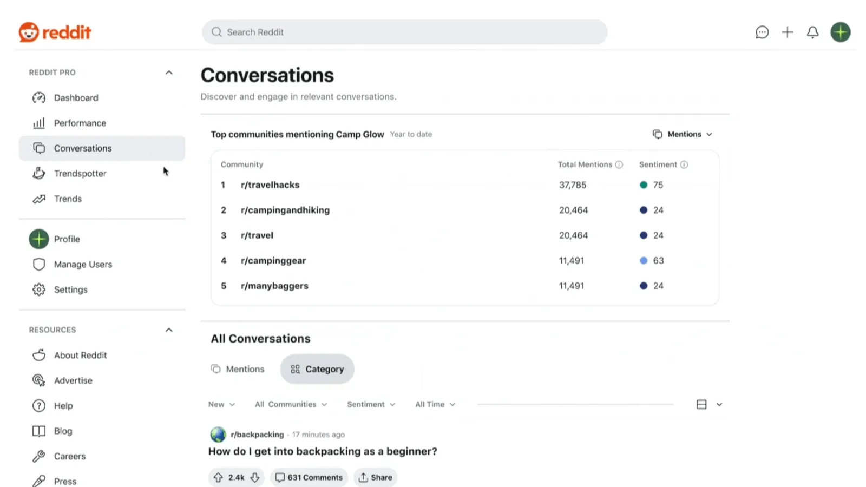Viewport: 866px width, 487px height.
Task: Click the Conversations sidebar icon
Action: [x=39, y=148]
